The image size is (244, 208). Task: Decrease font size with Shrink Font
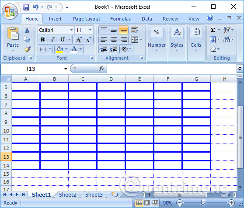88,40
